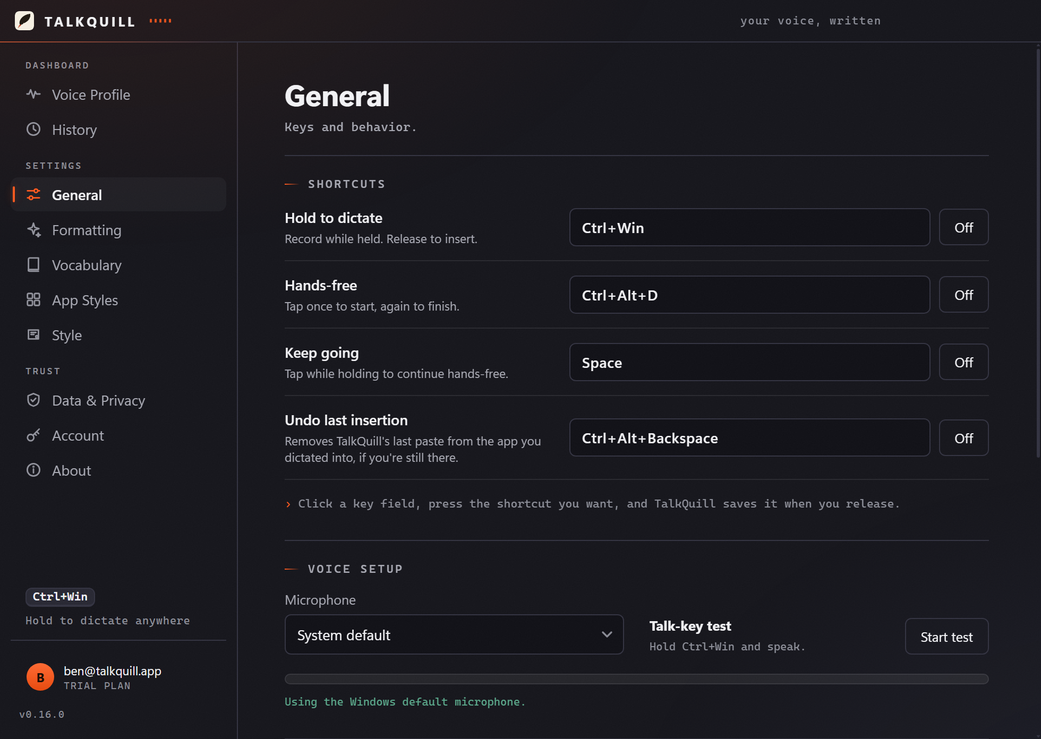The image size is (1041, 739).
Task: Click 'Using the Windows default microphone.' status
Action: (x=405, y=702)
